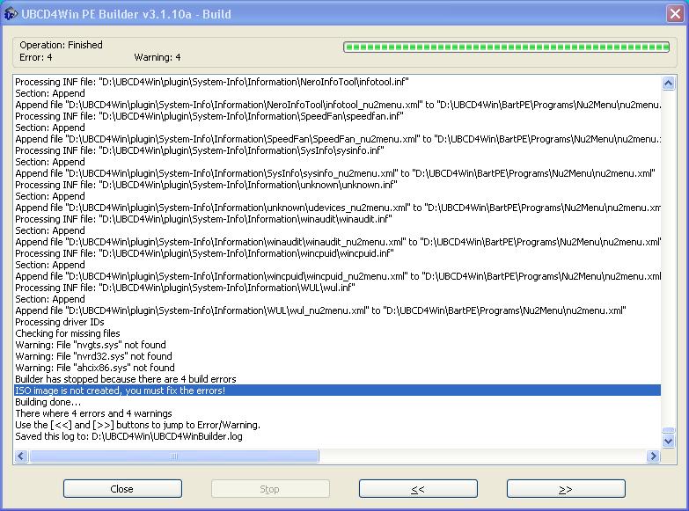Select warning line for "ahcix86.sys" not found

(338, 368)
